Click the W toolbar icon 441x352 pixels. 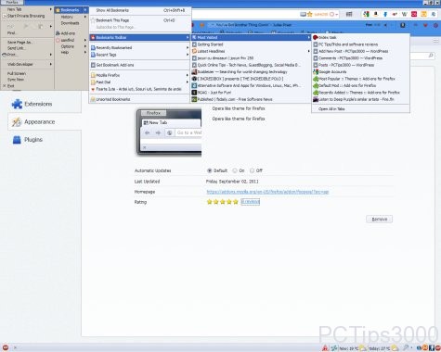point(404,14)
